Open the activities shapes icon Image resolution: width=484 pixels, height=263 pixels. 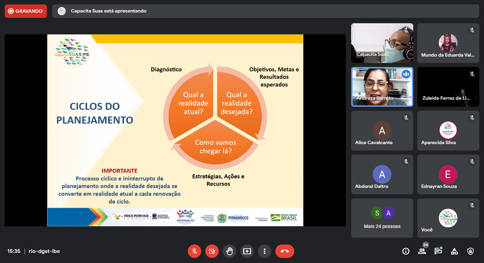pyautogui.click(x=454, y=251)
